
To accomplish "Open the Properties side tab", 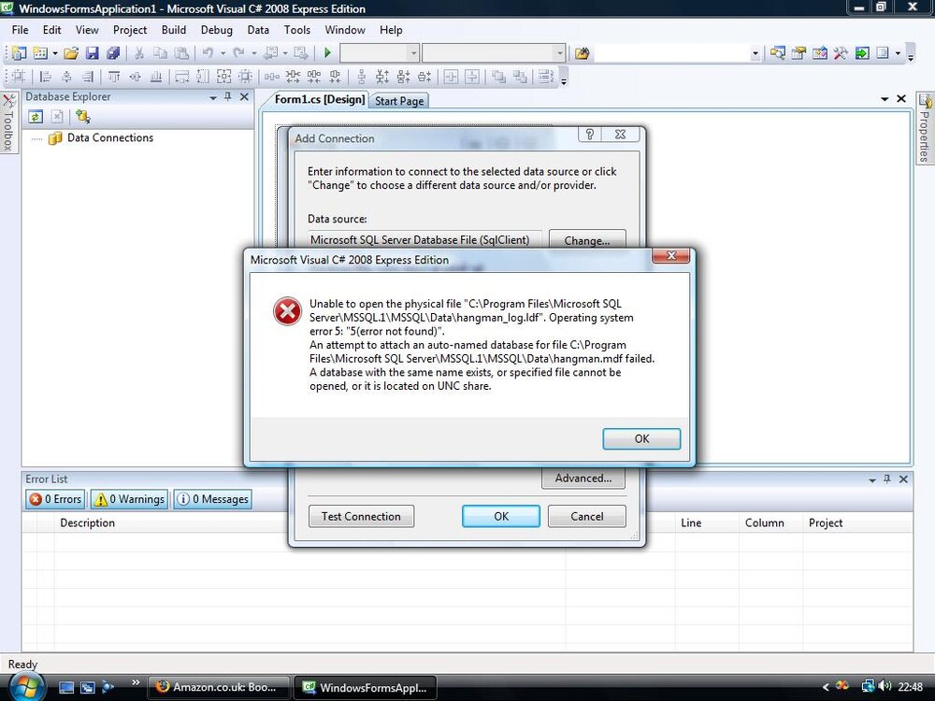I will [x=925, y=127].
